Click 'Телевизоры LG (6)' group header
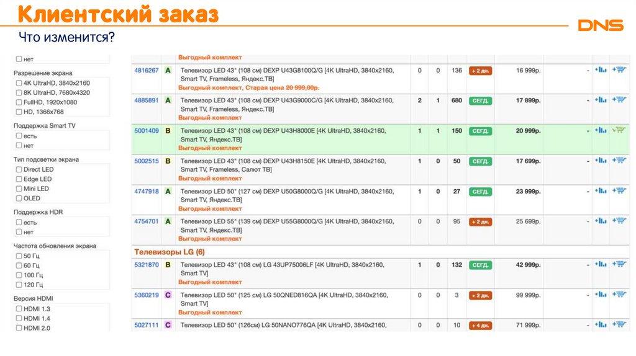The width and height of the screenshot is (636, 356). 170,252
